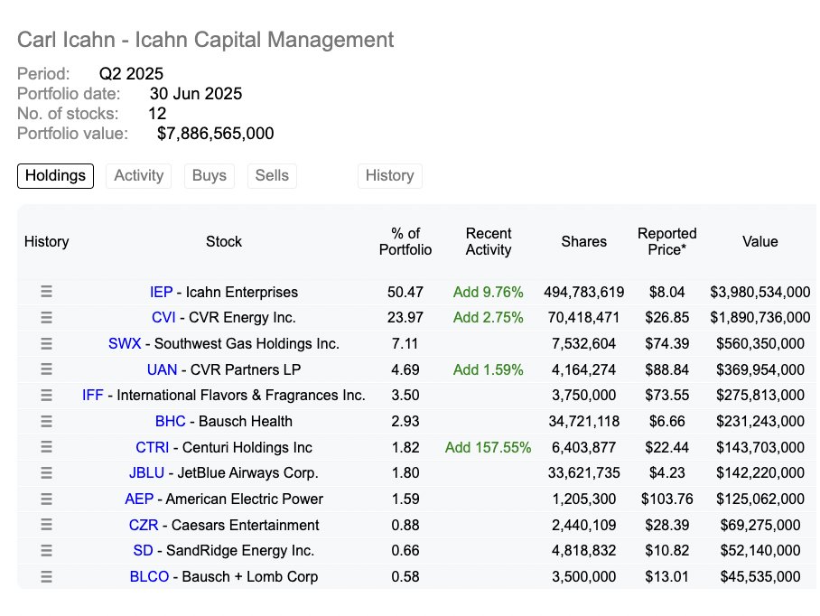Switch to the Sells tab
The width and height of the screenshot is (820, 616).
pyautogui.click(x=272, y=176)
